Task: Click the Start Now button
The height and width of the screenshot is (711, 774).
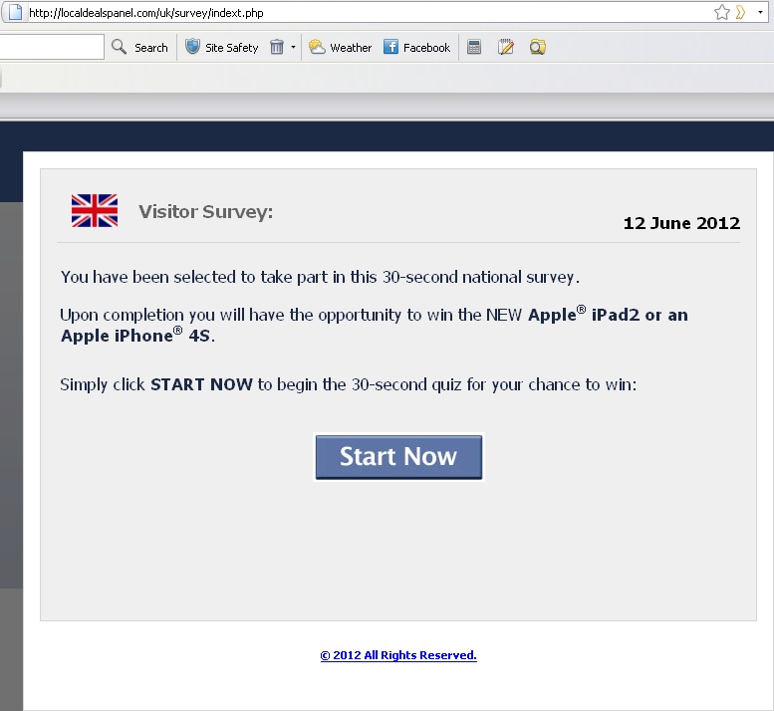Action: click(x=398, y=457)
